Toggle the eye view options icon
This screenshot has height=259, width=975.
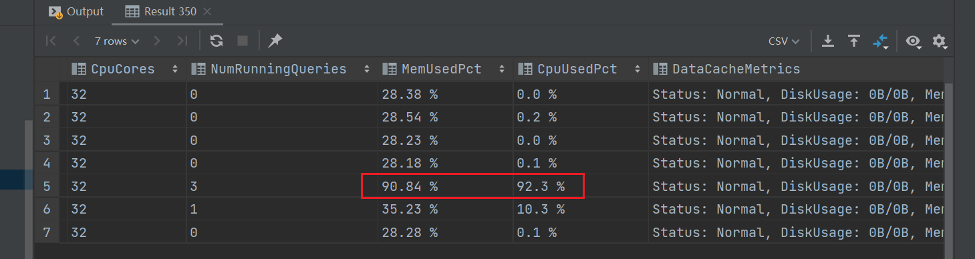[914, 42]
